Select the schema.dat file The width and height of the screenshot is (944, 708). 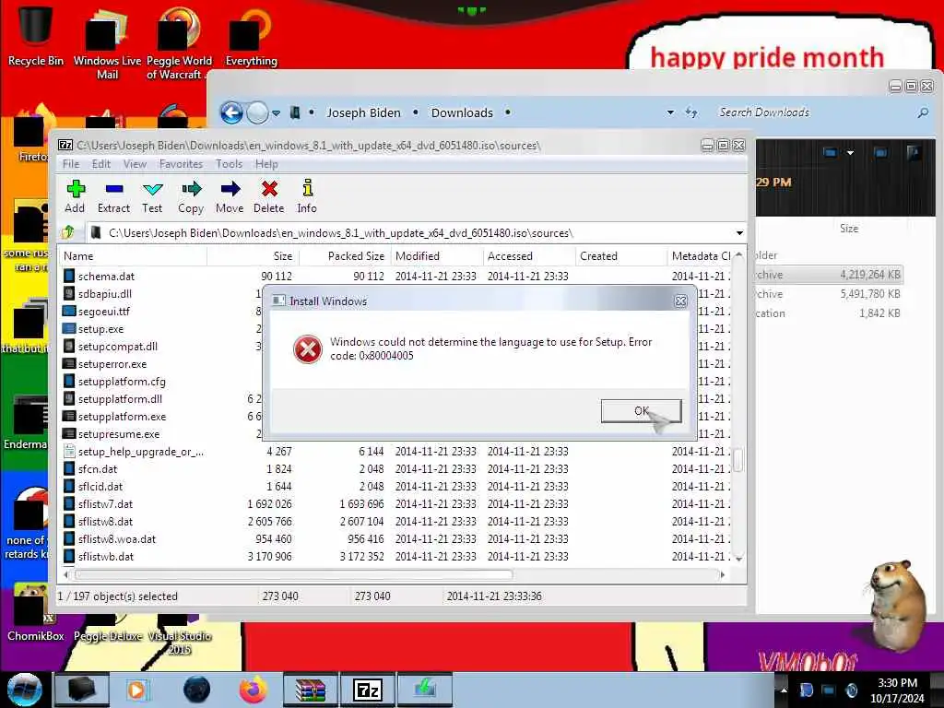tap(106, 277)
